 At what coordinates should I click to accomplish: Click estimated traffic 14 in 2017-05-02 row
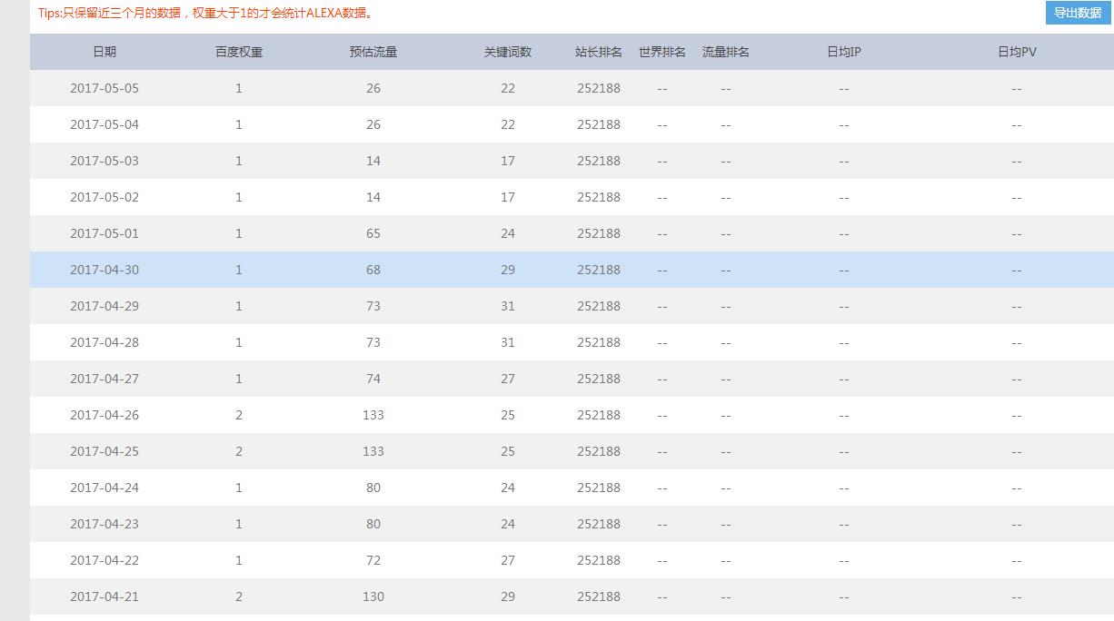click(x=373, y=197)
